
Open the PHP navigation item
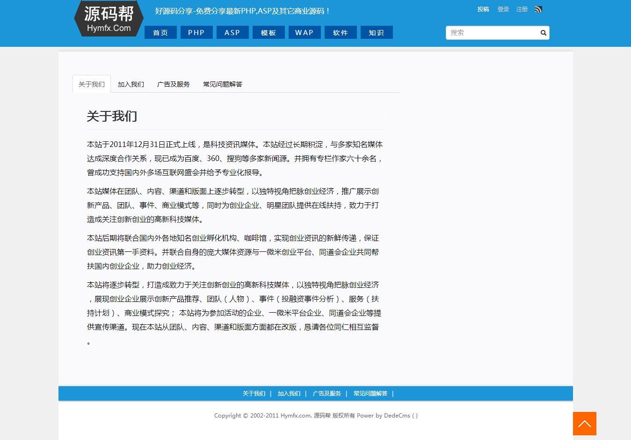(196, 33)
